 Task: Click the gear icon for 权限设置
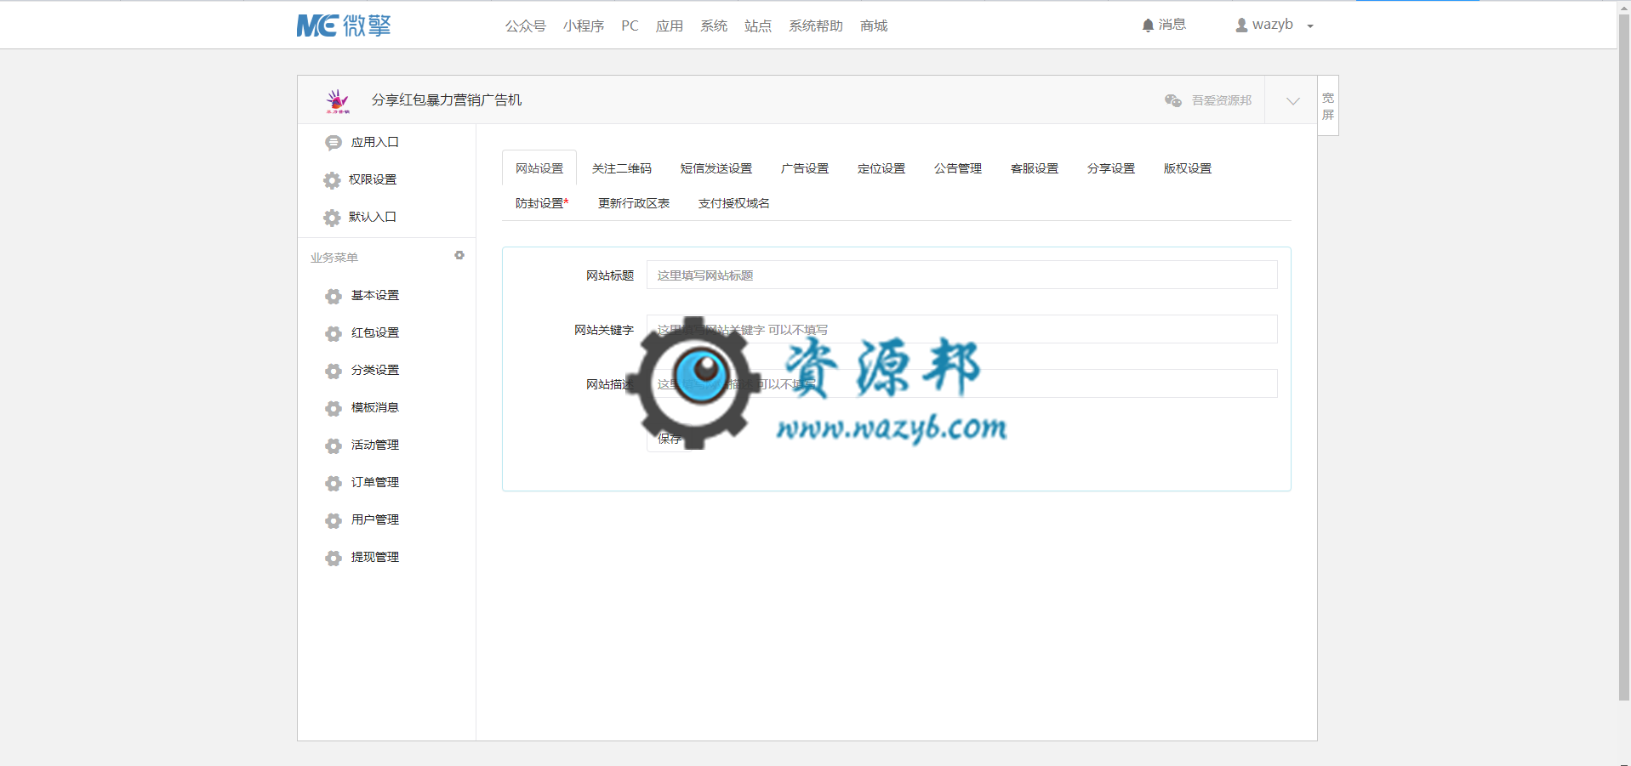[332, 180]
